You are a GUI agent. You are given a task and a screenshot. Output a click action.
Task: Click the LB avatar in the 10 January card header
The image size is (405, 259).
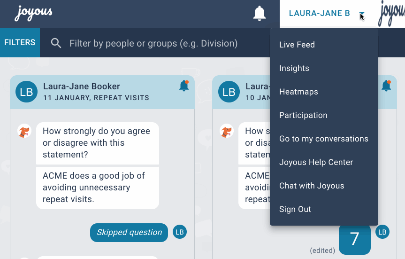pos(229,92)
